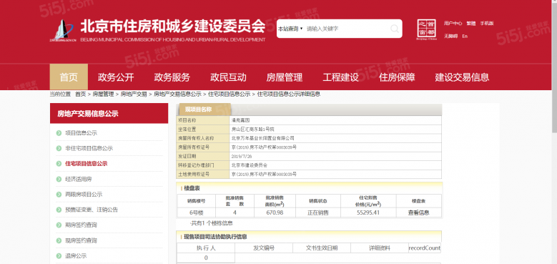Screen dimensions: 557x264
Task: Open 工程建设 nav menu
Action: click(340, 77)
